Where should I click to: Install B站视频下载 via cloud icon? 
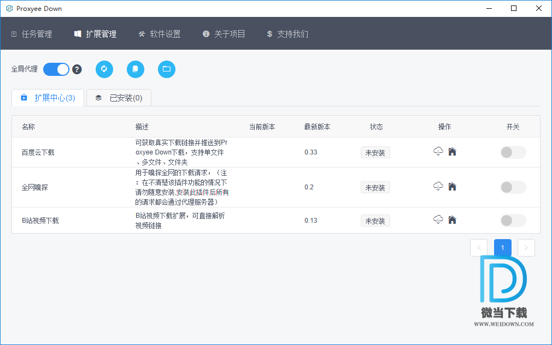point(438,220)
